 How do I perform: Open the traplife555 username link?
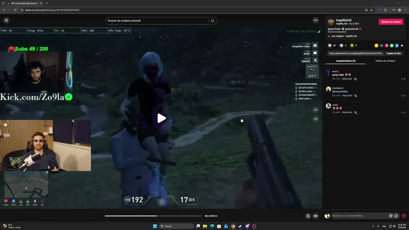pyautogui.click(x=344, y=20)
